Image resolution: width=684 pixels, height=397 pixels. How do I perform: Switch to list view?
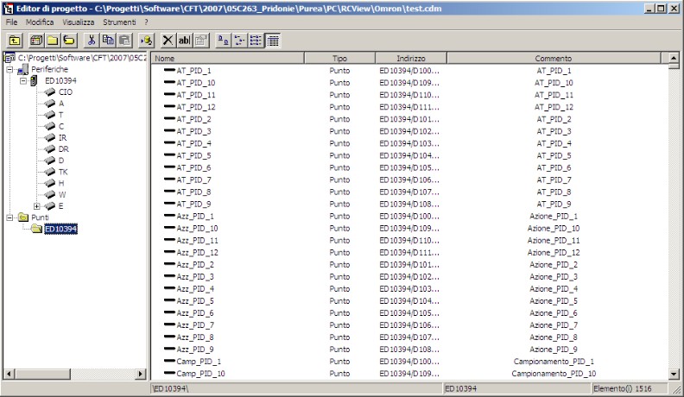point(256,41)
